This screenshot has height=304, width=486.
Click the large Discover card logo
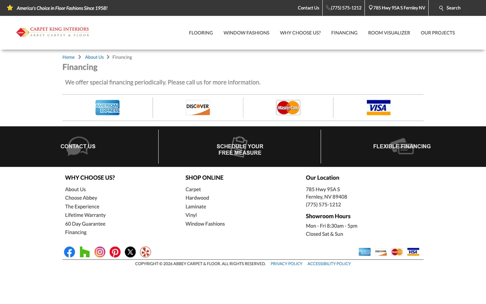[198, 107]
